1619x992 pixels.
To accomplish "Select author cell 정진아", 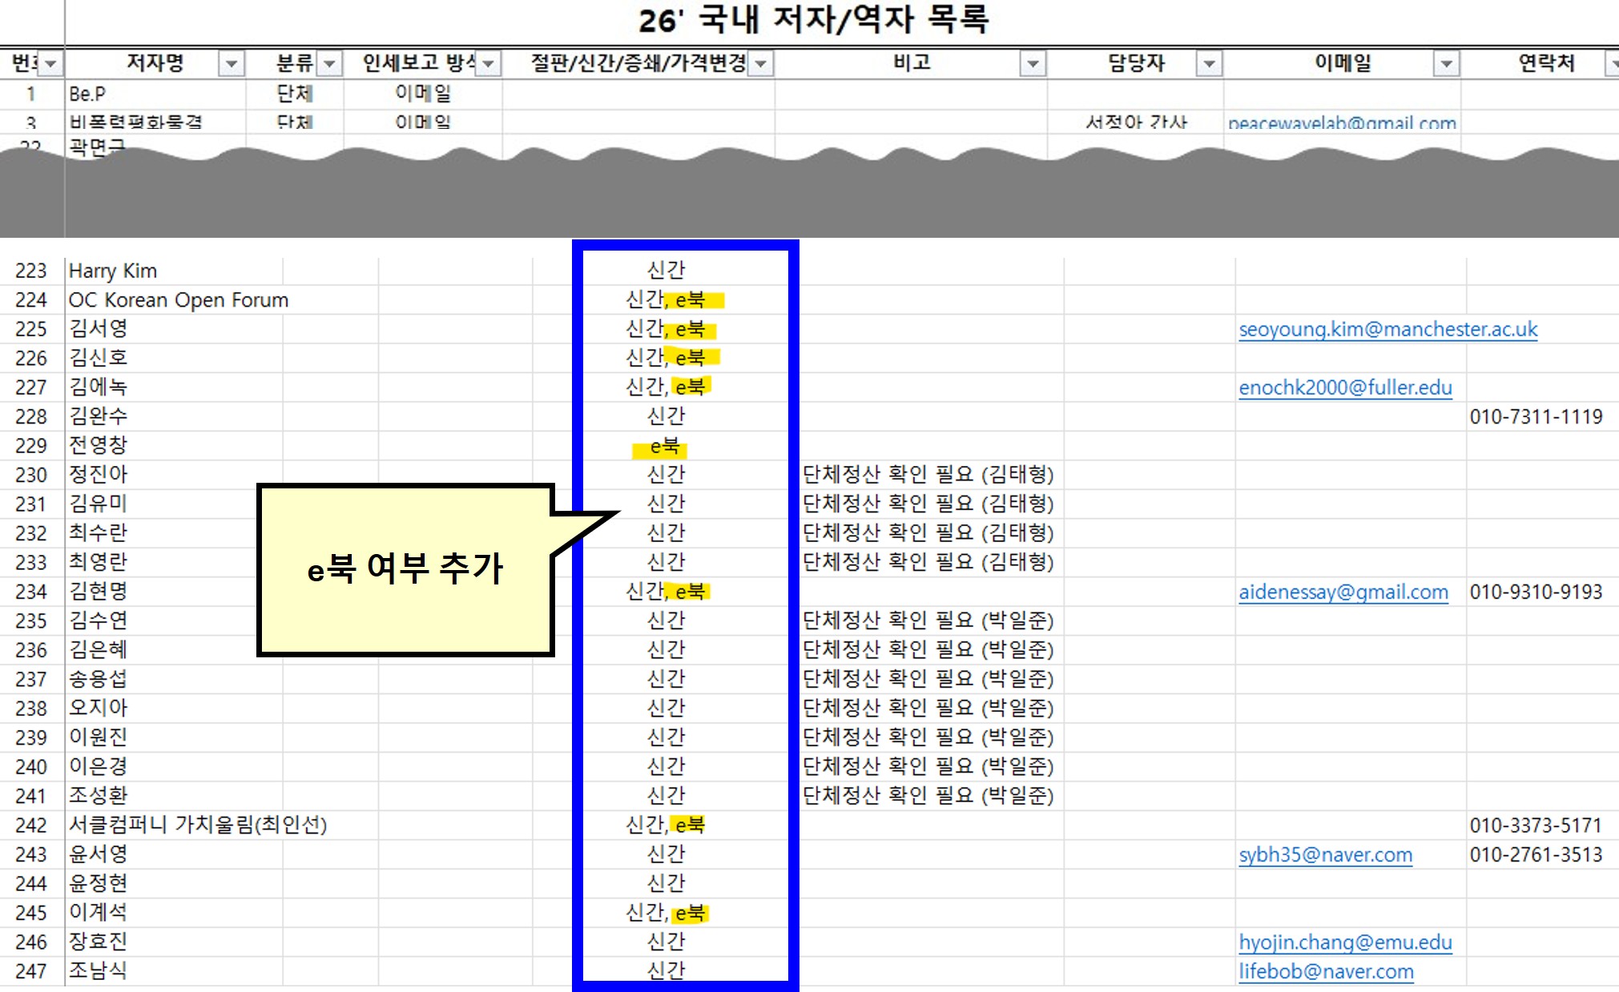I will pos(174,475).
